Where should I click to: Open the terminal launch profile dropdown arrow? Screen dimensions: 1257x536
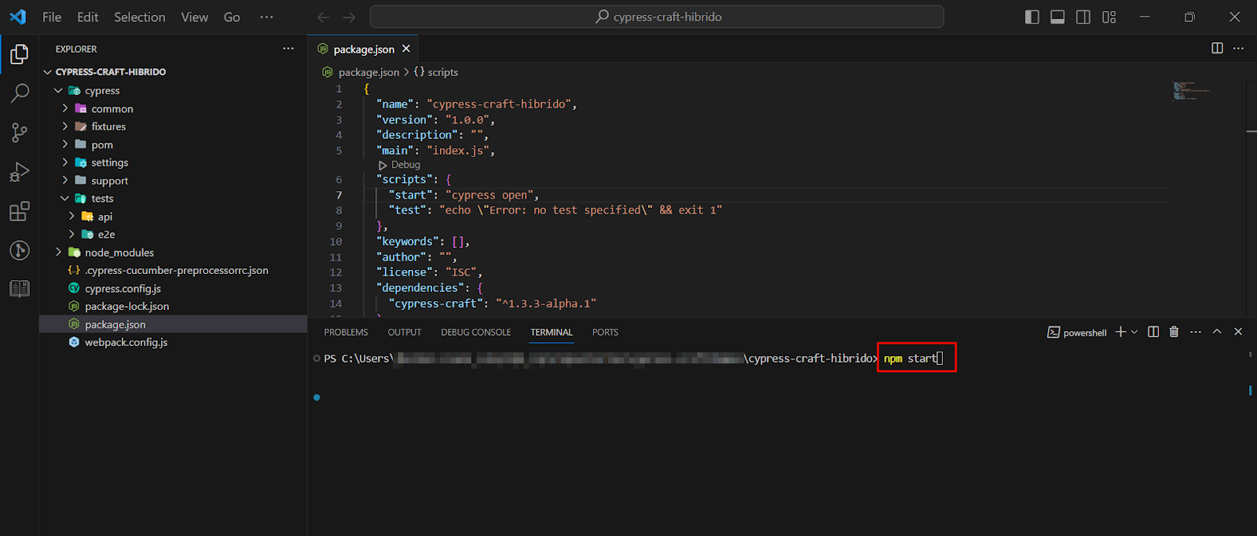(x=1134, y=332)
